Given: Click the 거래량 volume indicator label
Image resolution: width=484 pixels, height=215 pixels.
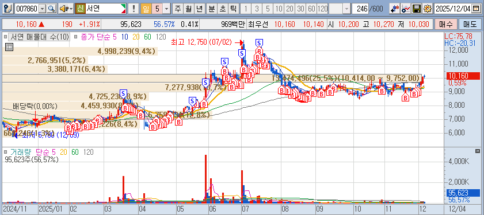Looking at the screenshot, I should 21,151.
